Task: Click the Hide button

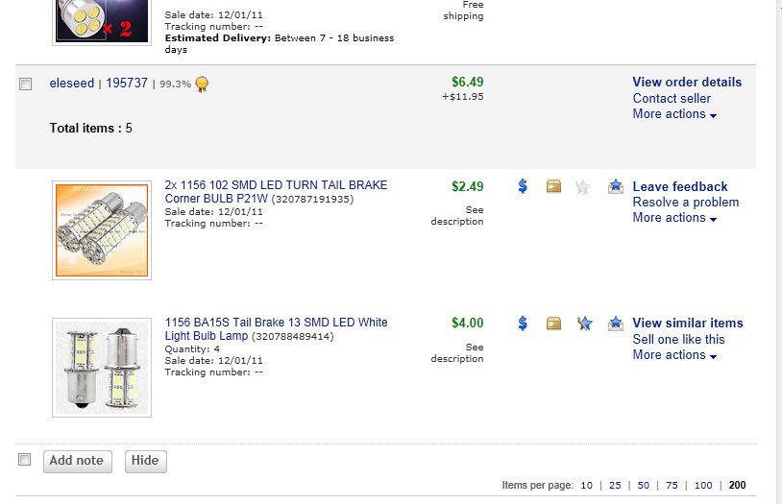Action: pyautogui.click(x=145, y=461)
